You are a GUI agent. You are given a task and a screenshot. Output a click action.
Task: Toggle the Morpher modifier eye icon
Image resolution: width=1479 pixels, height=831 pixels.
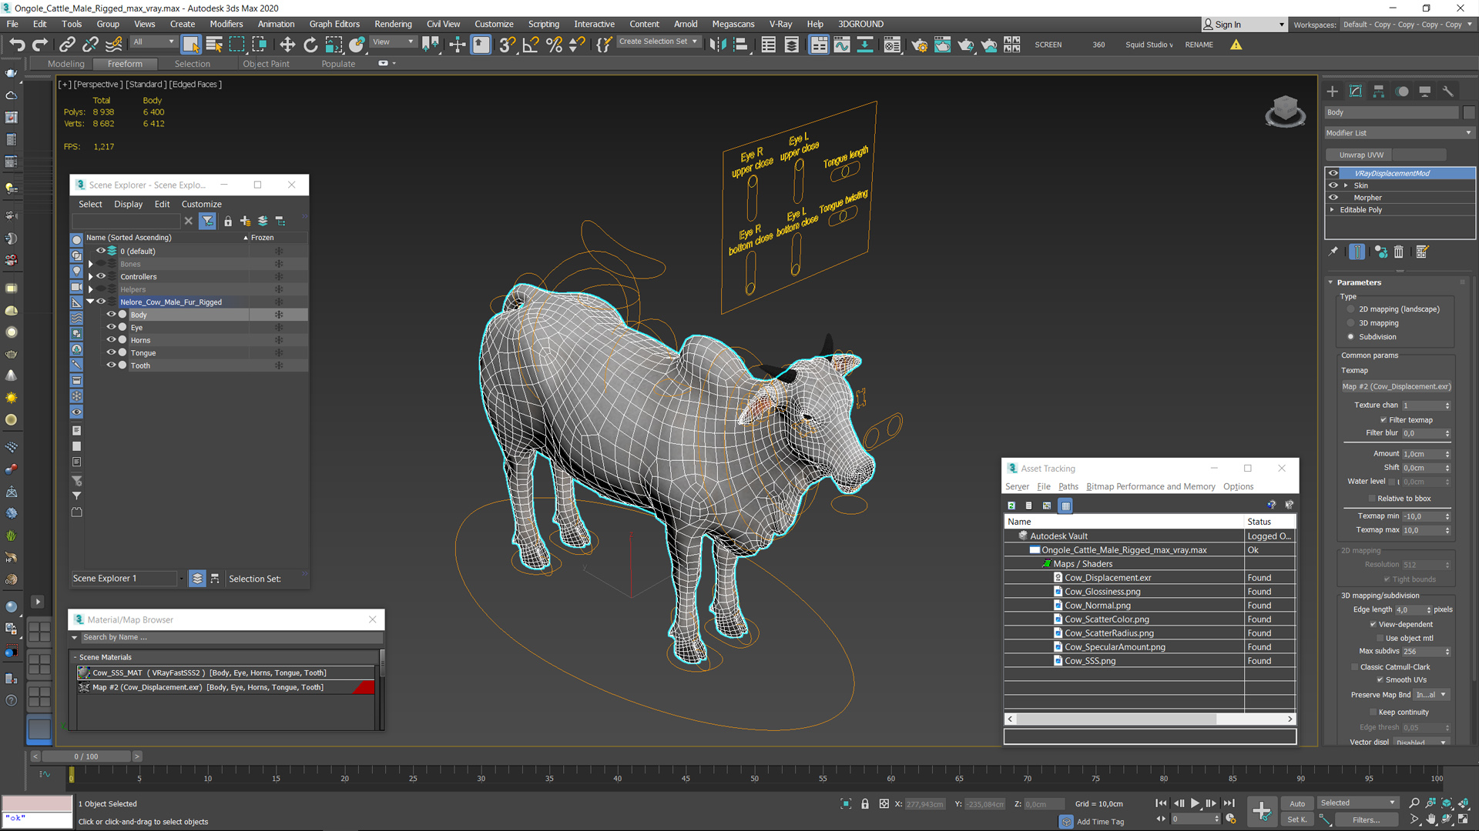pos(1333,198)
